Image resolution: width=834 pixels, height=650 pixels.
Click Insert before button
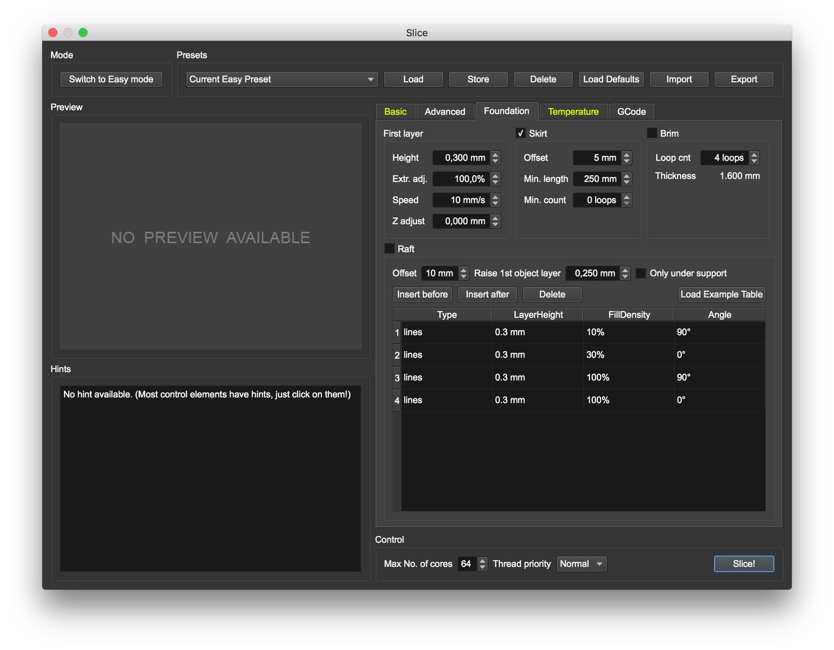tap(422, 295)
